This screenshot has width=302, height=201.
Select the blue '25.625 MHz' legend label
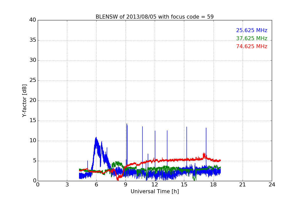[252, 30]
